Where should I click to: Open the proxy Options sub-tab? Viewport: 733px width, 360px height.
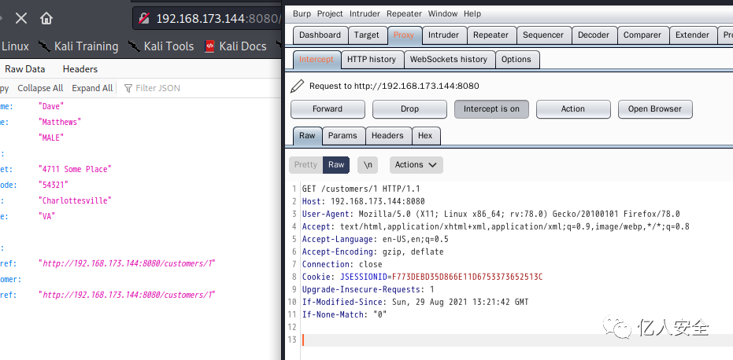pyautogui.click(x=516, y=59)
